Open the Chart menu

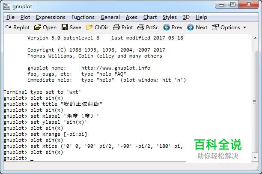pyautogui.click(x=150, y=17)
